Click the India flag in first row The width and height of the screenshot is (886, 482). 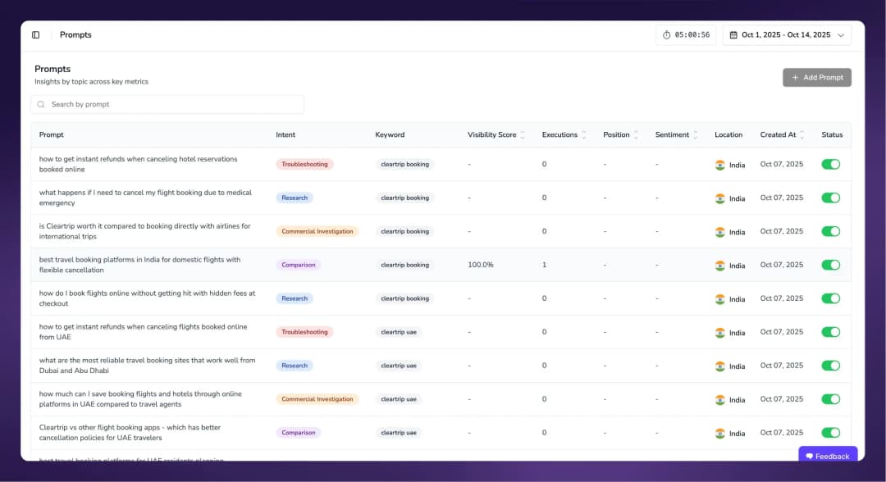click(720, 165)
